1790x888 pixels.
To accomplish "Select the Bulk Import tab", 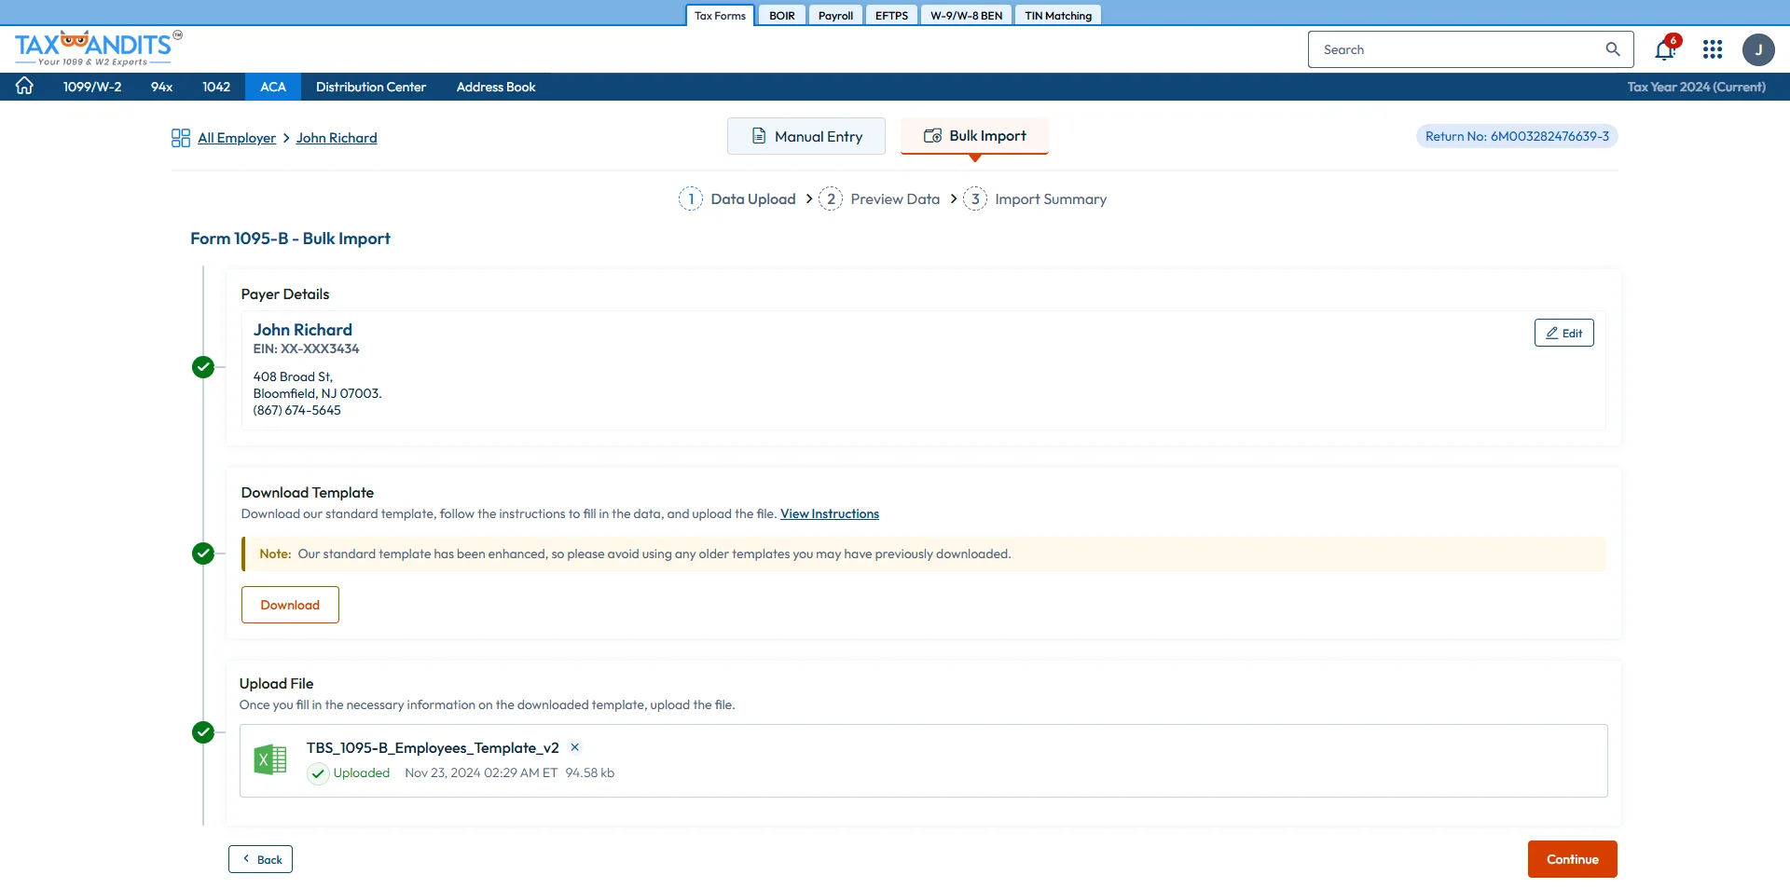I will pyautogui.click(x=974, y=136).
